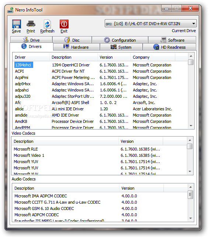
Task: Click 'Arcsoft(R) ASPI Shell' description cell
Action: click(70, 103)
